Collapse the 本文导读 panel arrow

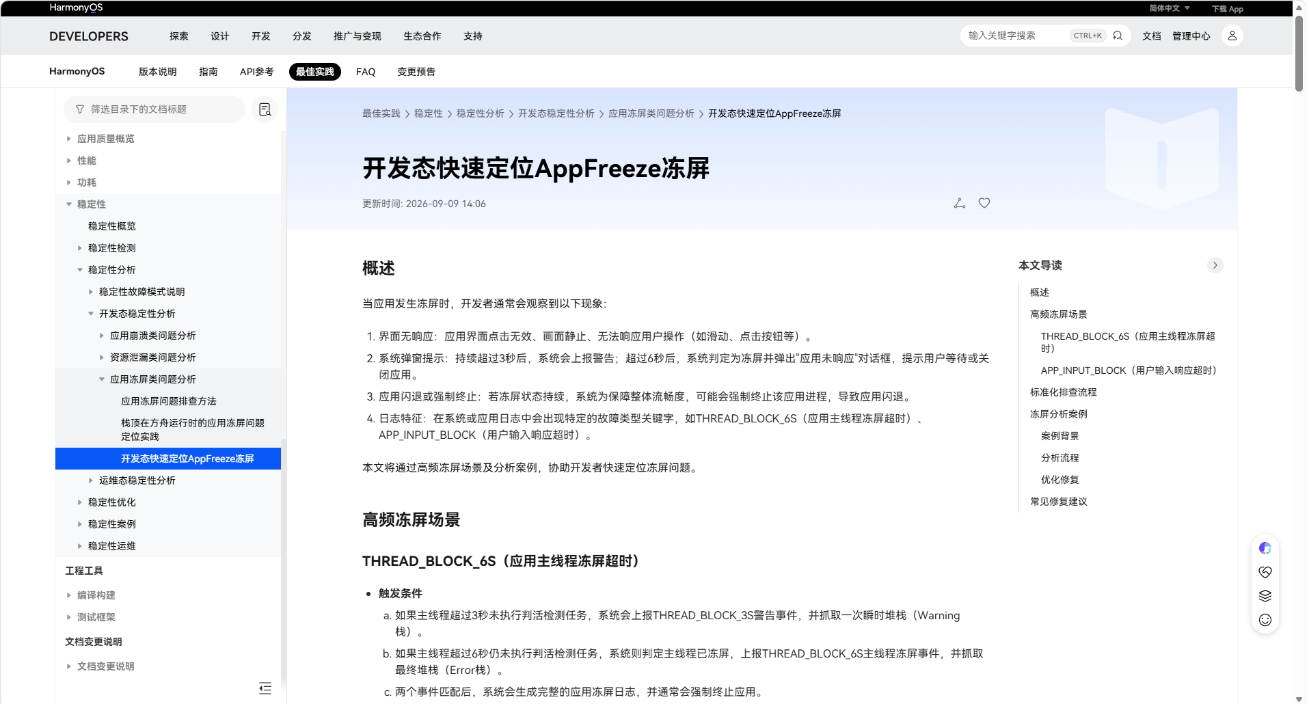click(x=1215, y=265)
